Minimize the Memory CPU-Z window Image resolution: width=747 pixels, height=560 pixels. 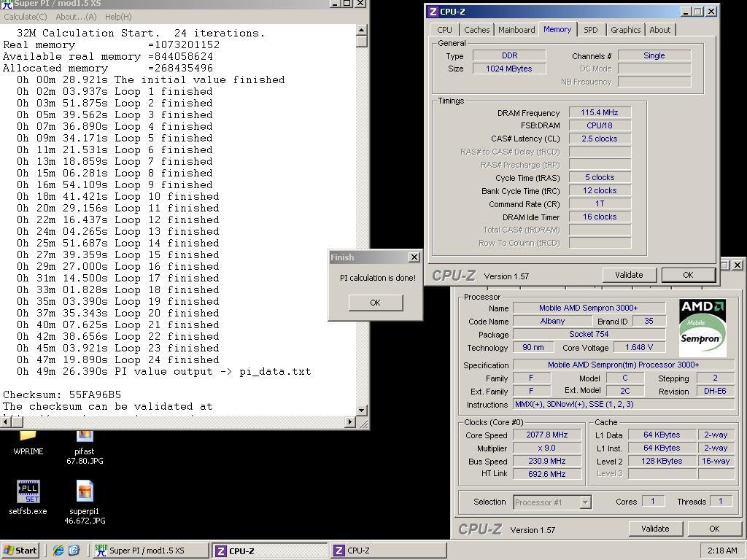click(x=686, y=12)
